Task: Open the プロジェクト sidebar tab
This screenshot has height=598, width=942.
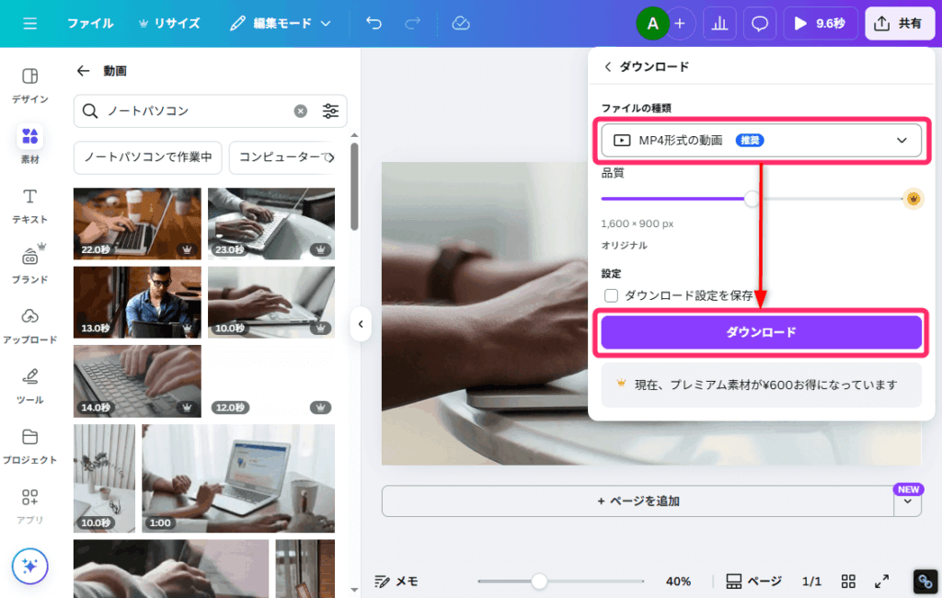Action: [x=29, y=446]
